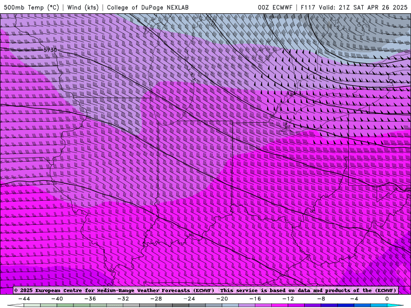Click the 'College of DuPage NEXLAB' text

coord(147,7)
